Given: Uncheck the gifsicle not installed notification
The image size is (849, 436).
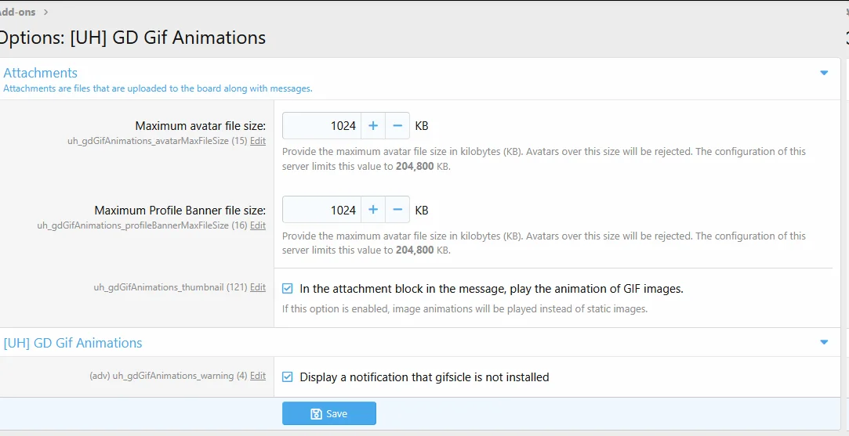Looking at the screenshot, I should pyautogui.click(x=288, y=377).
